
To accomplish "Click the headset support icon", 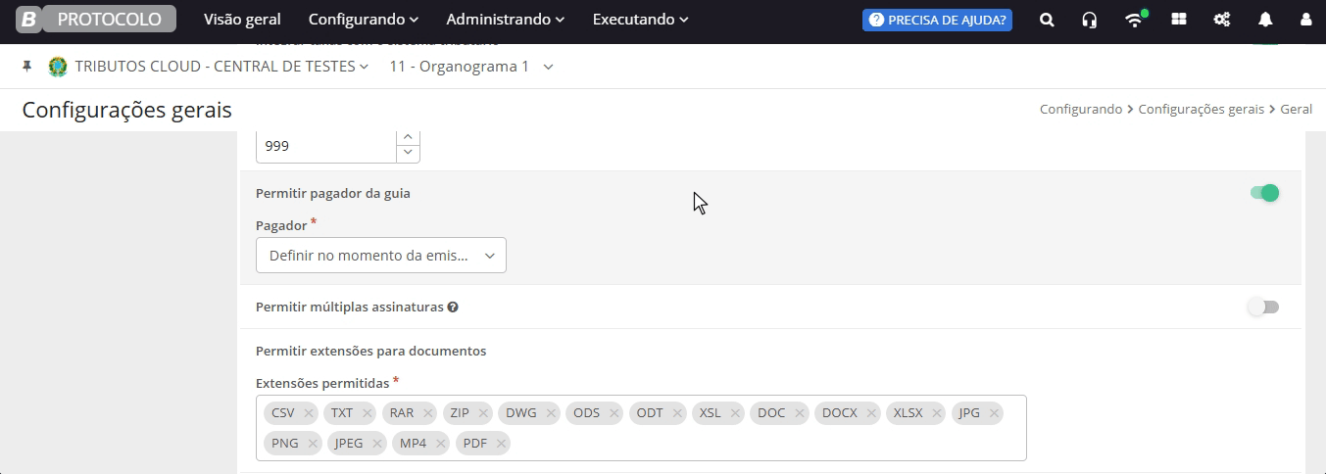I will [x=1089, y=20].
